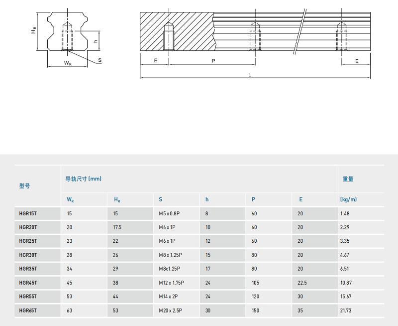
Task: Select the E value 35 for HGR65T
Action: [x=300, y=311]
